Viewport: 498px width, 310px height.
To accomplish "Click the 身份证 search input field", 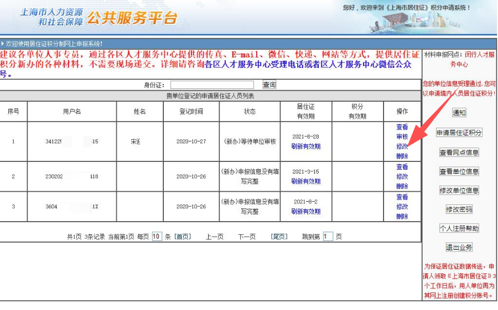I will pyautogui.click(x=212, y=85).
